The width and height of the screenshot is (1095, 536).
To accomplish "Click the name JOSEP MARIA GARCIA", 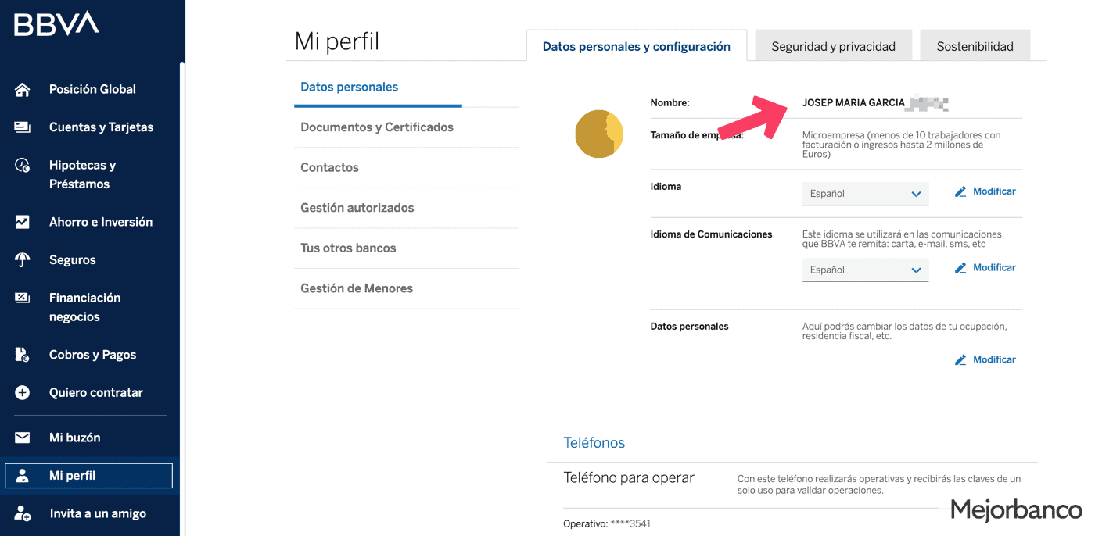I will point(853,103).
